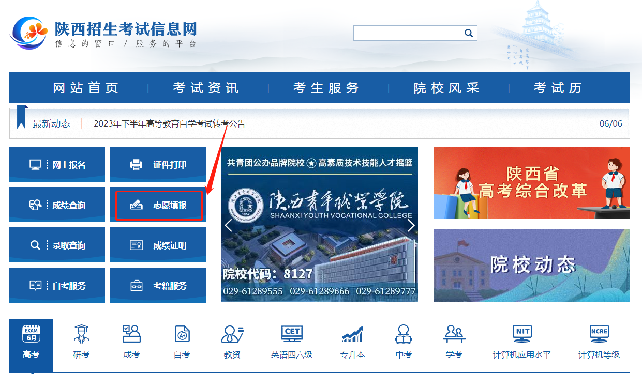Click the 网上报名 button label
The image size is (642, 374).
coord(69,165)
